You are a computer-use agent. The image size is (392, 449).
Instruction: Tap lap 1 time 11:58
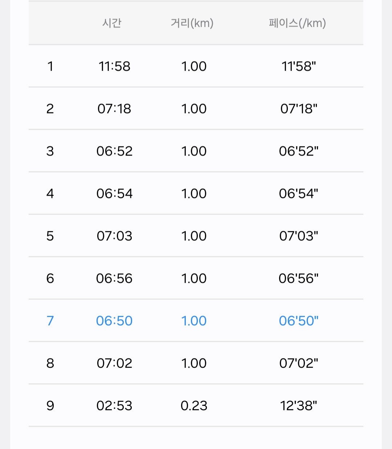click(x=114, y=66)
